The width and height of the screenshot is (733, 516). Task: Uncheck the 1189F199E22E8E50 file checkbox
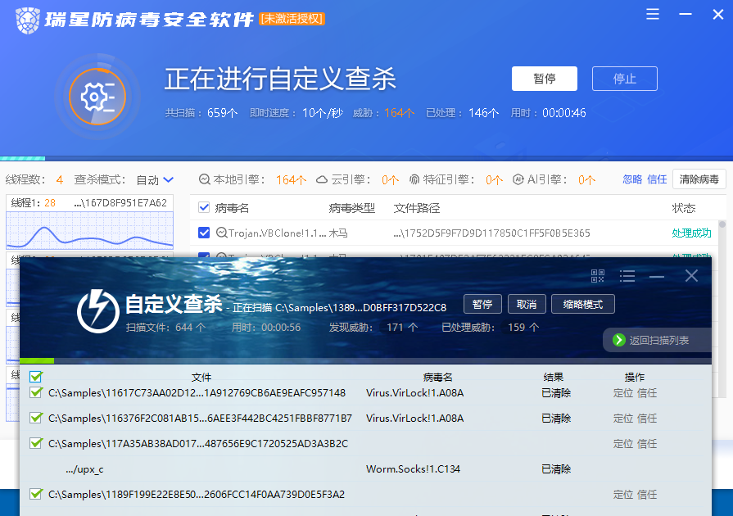(35, 494)
